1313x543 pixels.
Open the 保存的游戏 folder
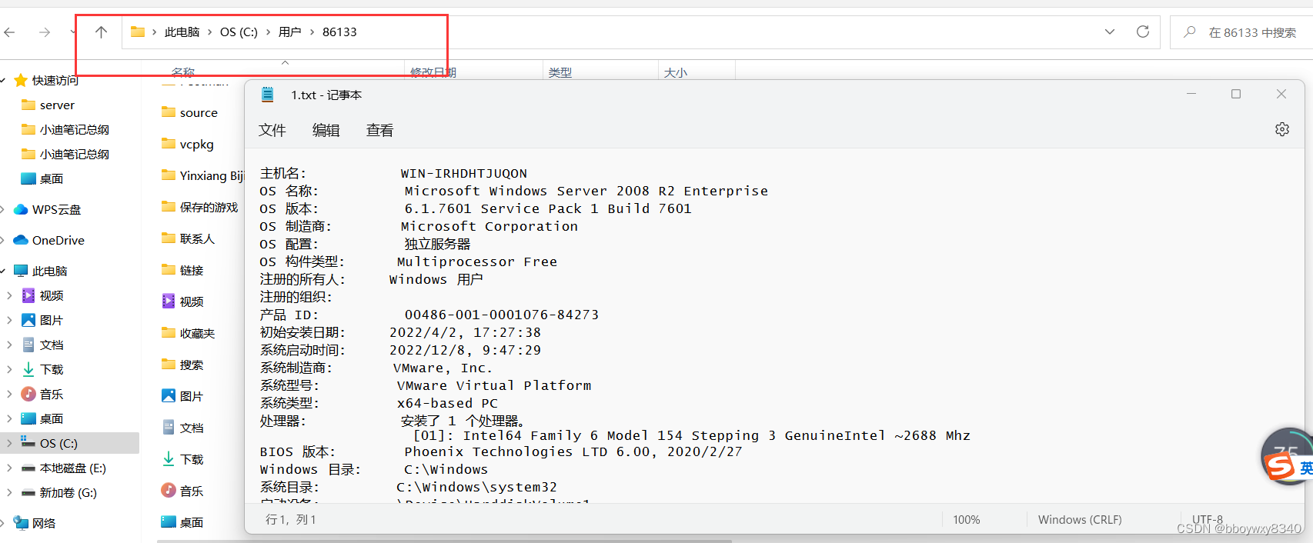(x=206, y=207)
